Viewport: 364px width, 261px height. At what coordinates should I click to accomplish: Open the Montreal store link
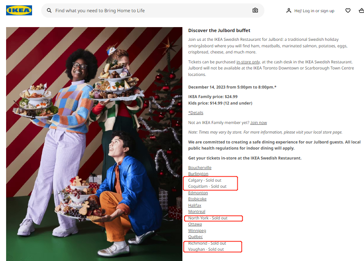pyautogui.click(x=196, y=211)
